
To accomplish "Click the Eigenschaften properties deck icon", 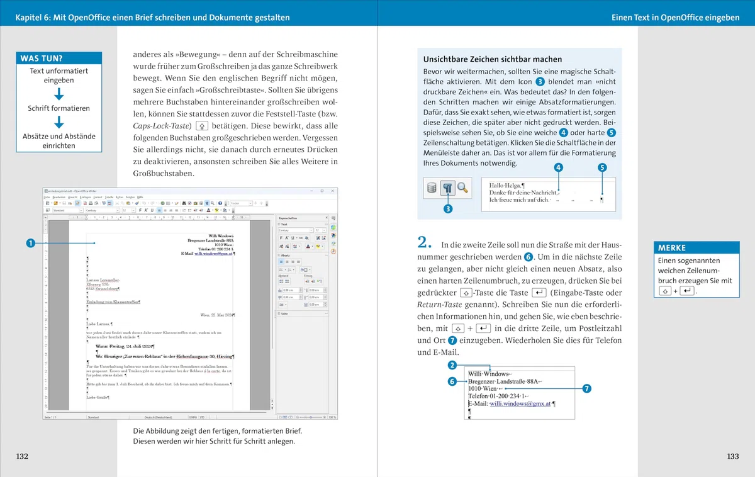I will coord(333,227).
